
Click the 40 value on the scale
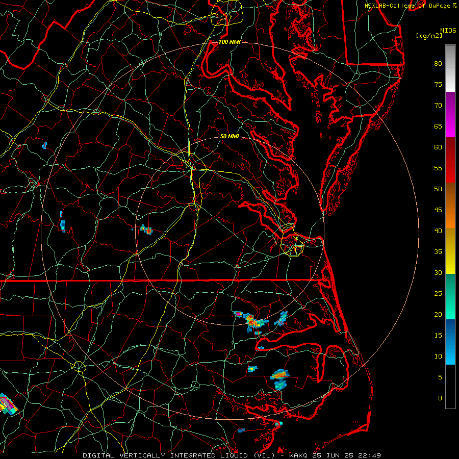438,231
